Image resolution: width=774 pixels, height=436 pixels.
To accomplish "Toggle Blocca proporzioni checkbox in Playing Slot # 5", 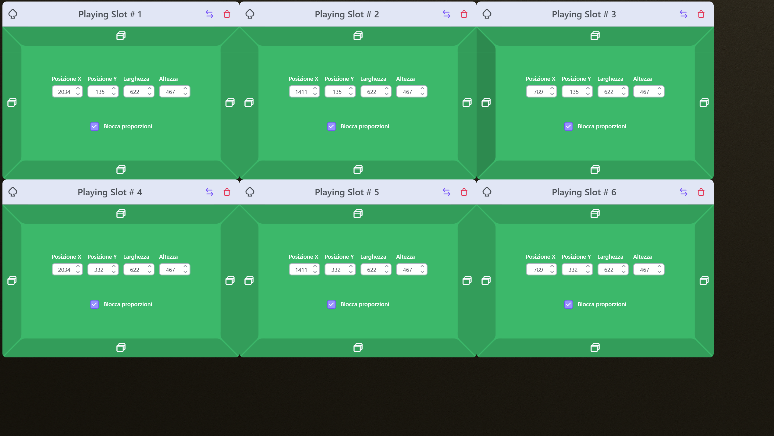I will tap(332, 304).
